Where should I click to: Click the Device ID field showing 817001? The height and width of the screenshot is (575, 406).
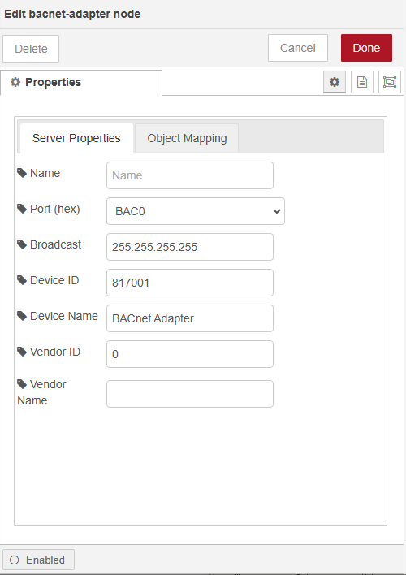[190, 283]
